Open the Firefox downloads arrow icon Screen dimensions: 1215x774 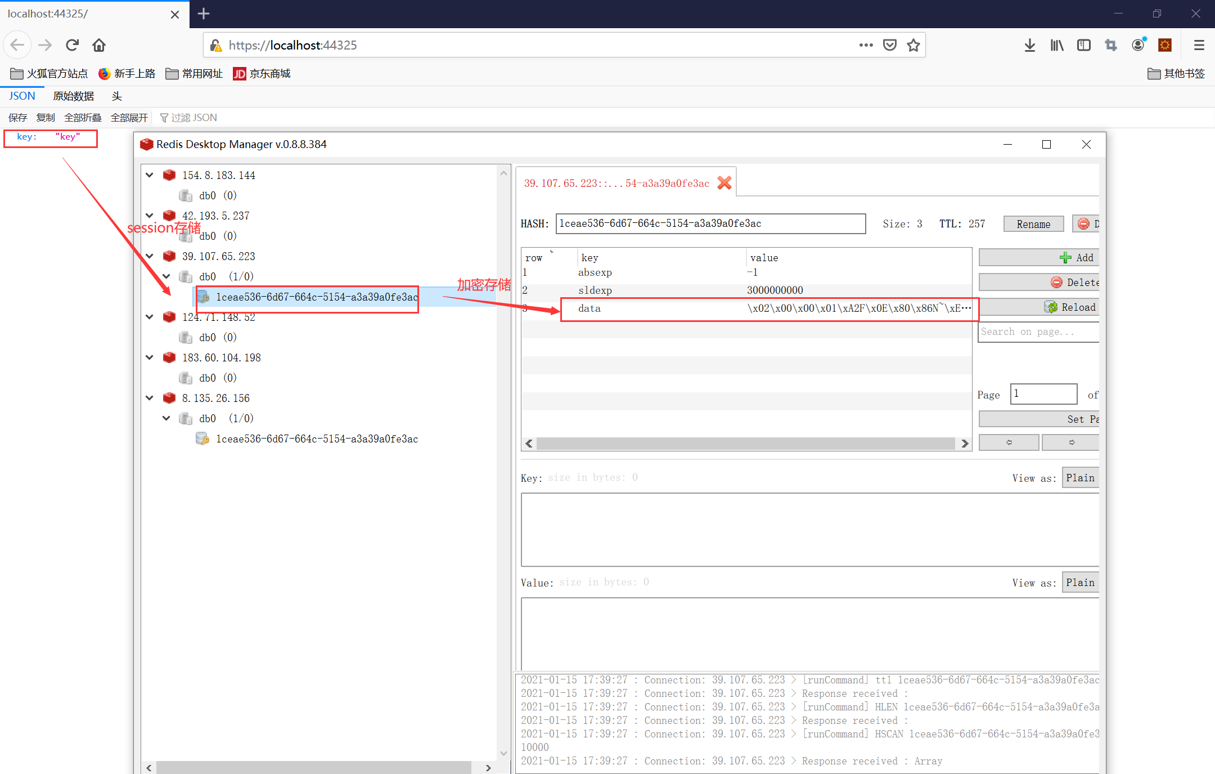tap(1029, 45)
